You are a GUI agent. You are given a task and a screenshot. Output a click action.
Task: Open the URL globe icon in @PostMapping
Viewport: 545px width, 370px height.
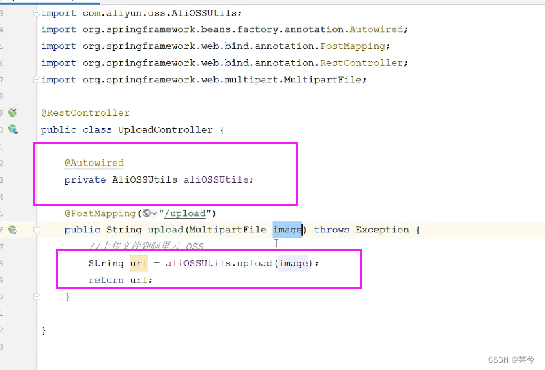(147, 213)
